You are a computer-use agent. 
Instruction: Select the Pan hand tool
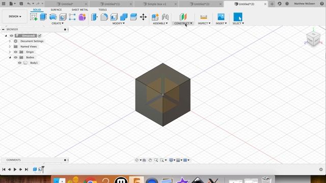click(x=150, y=160)
